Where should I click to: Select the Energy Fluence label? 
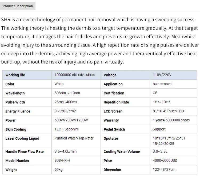[x=18, y=111]
